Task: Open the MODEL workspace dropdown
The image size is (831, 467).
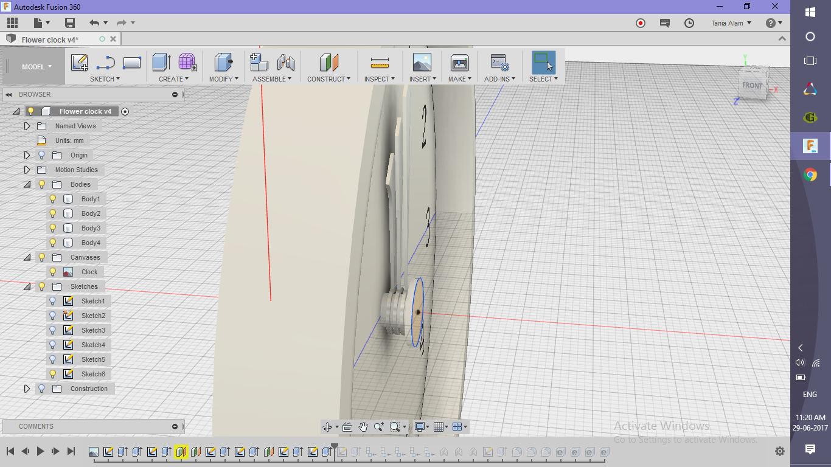Action: tap(37, 67)
